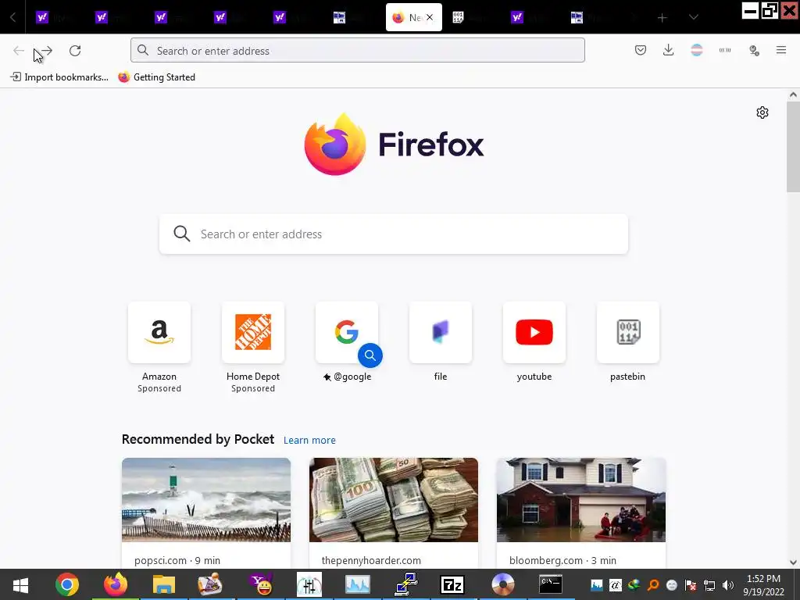This screenshot has height=600, width=800.
Task: Click magnifier icon in center search box
Action: (181, 234)
